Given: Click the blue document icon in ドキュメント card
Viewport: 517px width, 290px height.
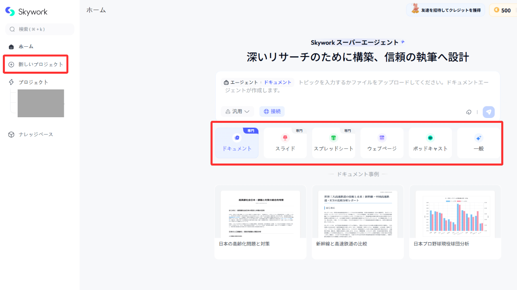Looking at the screenshot, I should click(x=237, y=138).
